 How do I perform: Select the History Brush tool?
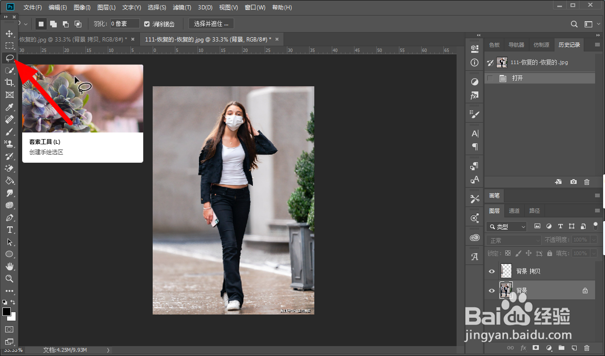coord(9,156)
